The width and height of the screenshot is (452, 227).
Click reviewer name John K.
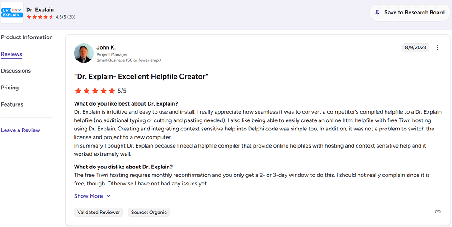pos(106,47)
